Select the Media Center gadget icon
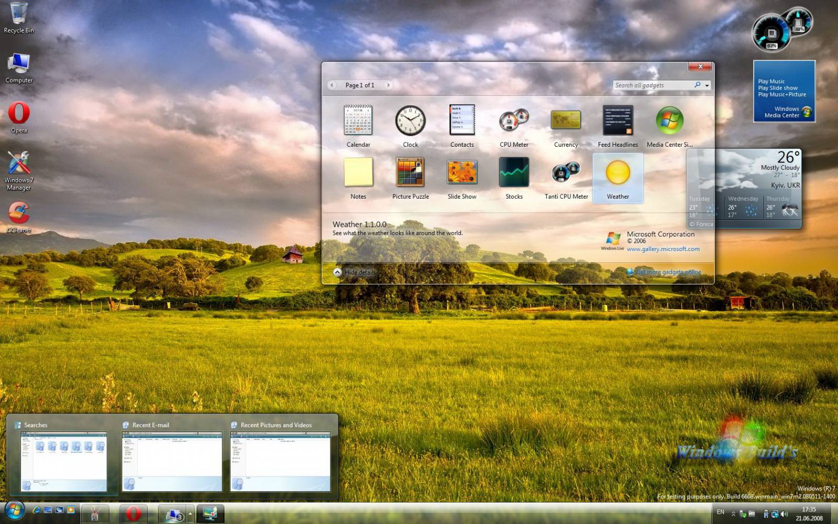Viewport: 838px width, 524px height. tap(669, 120)
